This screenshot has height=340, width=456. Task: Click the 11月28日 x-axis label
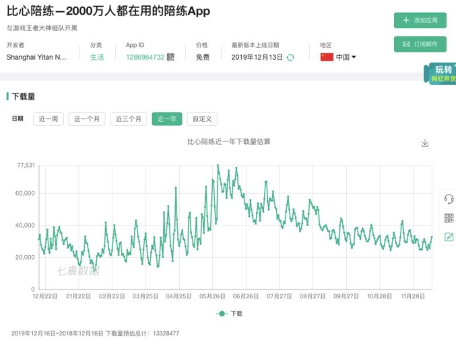click(x=413, y=296)
